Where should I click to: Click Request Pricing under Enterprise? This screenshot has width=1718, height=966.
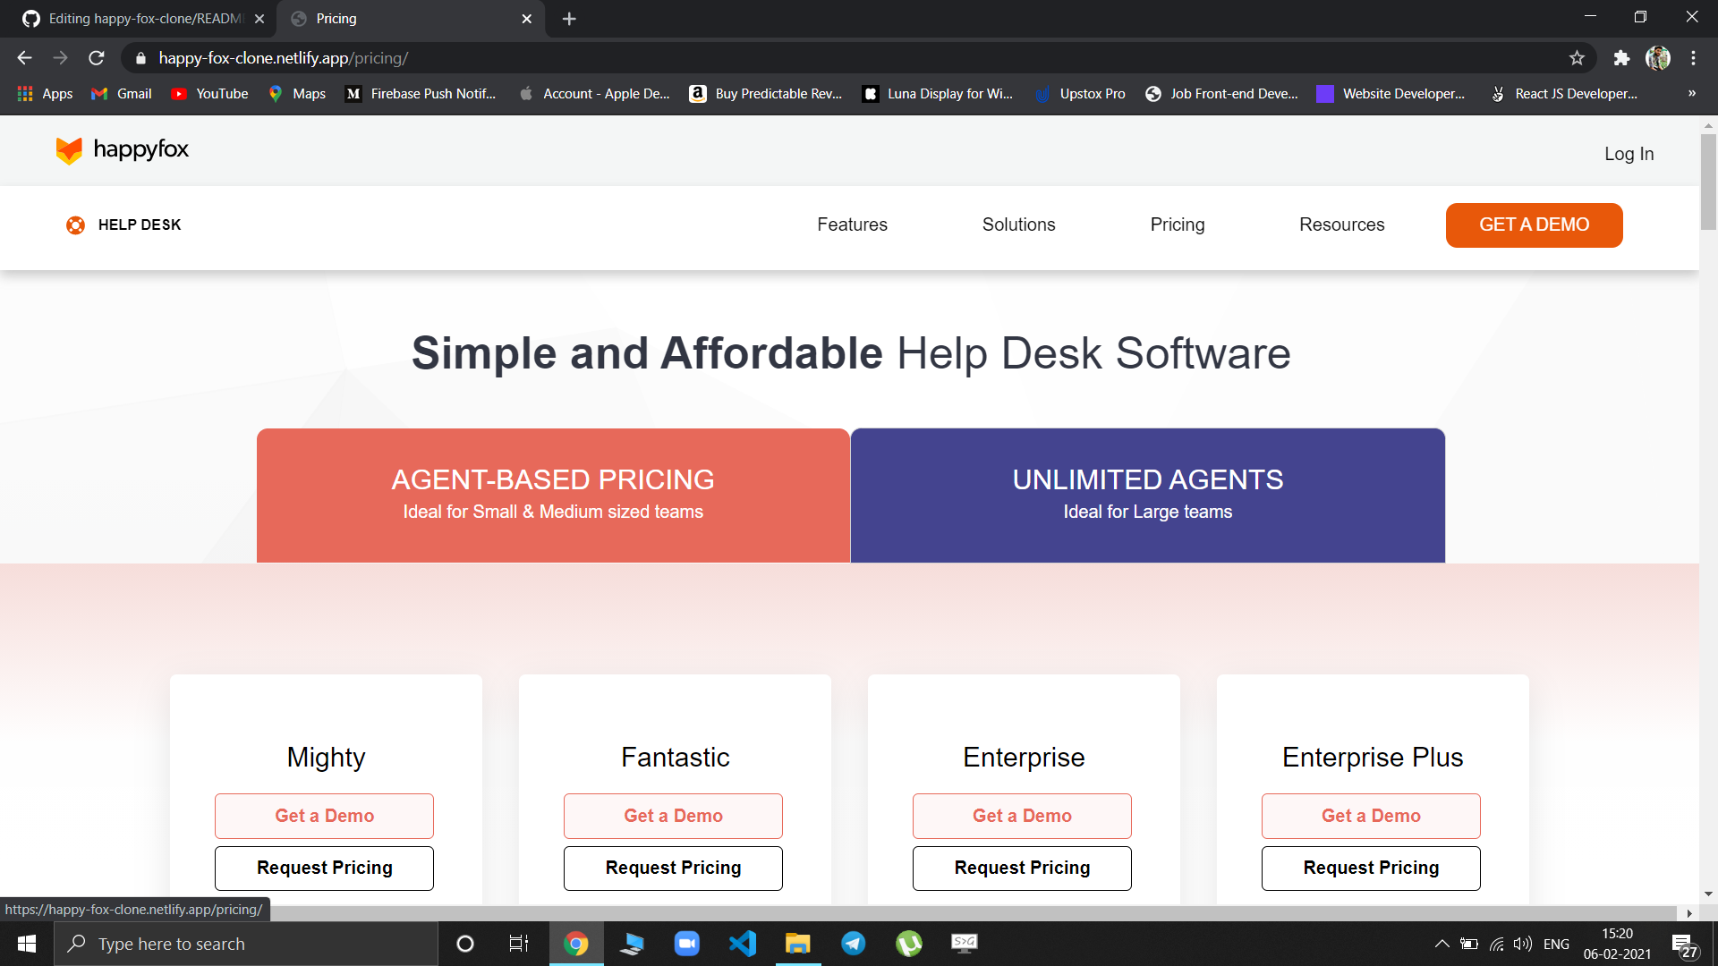pyautogui.click(x=1022, y=869)
